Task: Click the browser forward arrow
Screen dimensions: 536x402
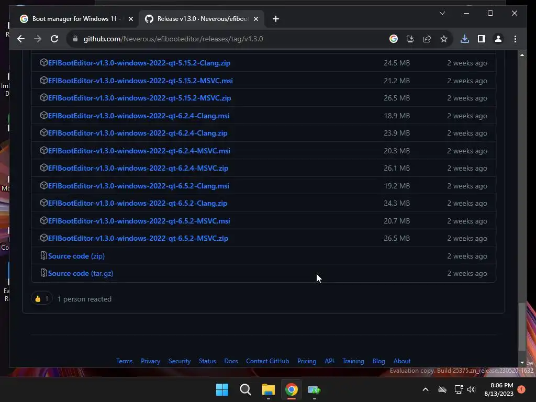Action: (38, 39)
